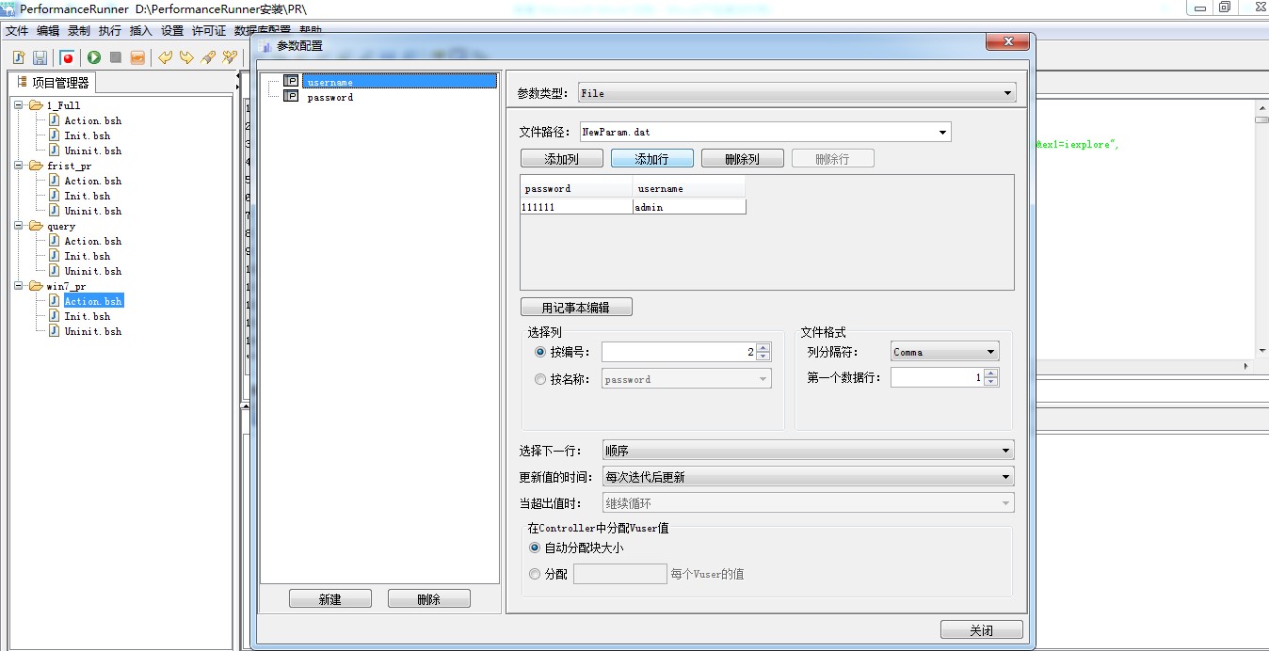Run the script with the green play icon
This screenshot has width=1269, height=651.
92,56
